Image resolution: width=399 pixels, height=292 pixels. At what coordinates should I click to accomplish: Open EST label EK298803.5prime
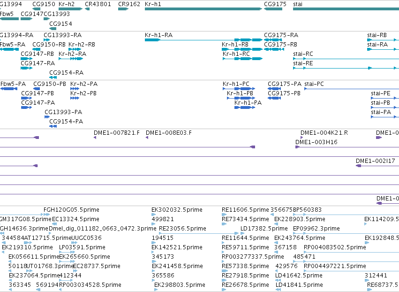[180, 285]
